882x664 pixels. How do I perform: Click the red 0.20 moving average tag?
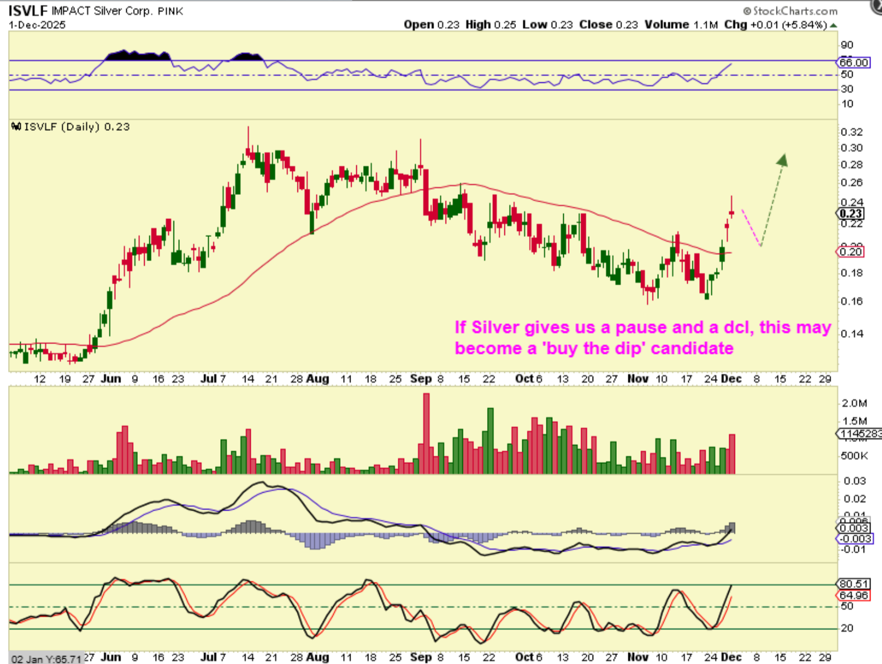pyautogui.click(x=851, y=251)
